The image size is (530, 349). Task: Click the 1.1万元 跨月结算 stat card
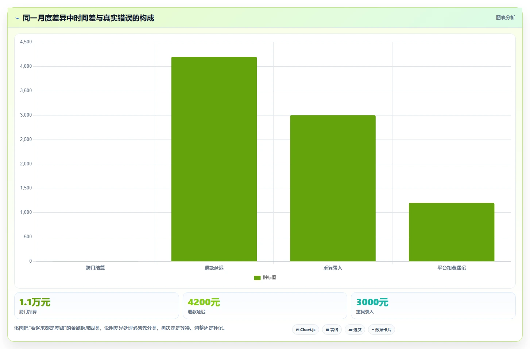[97, 306]
